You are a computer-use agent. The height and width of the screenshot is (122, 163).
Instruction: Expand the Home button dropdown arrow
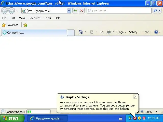[86, 32]
